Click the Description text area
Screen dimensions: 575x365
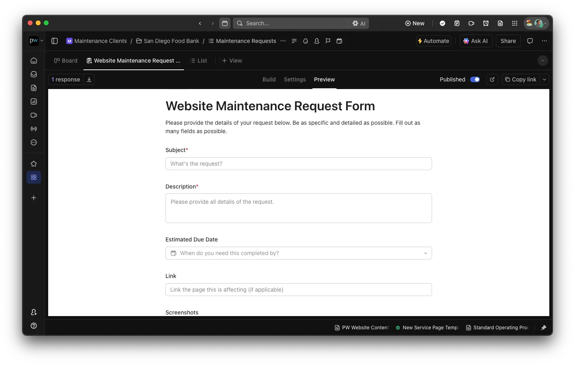pyautogui.click(x=299, y=208)
